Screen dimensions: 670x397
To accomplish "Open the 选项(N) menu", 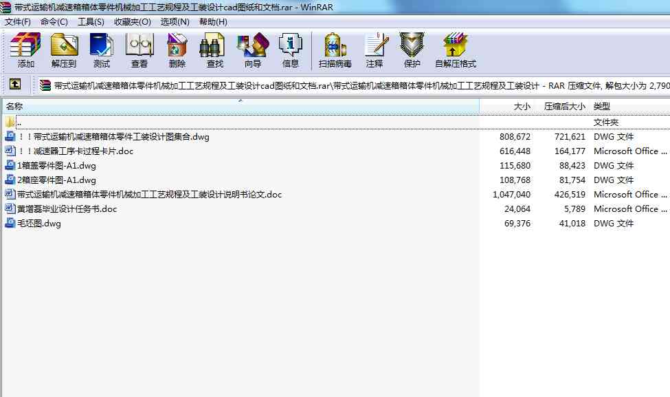I will coord(175,22).
